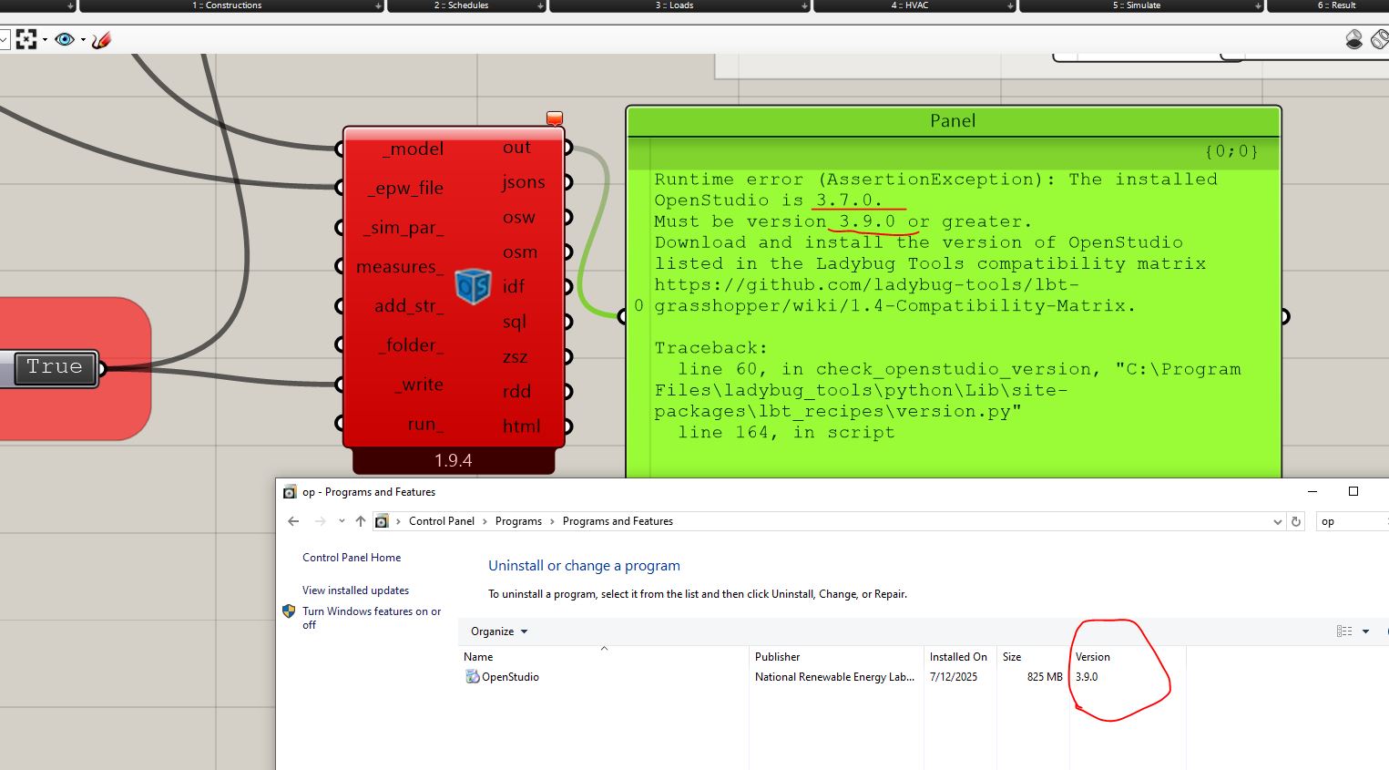The image size is (1389, 770).
Task: Open the recent locations dropdown arrow
Action: point(342,521)
